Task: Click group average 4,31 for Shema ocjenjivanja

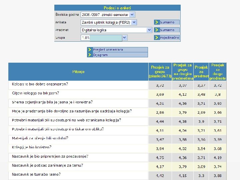Action: (x=160, y=103)
